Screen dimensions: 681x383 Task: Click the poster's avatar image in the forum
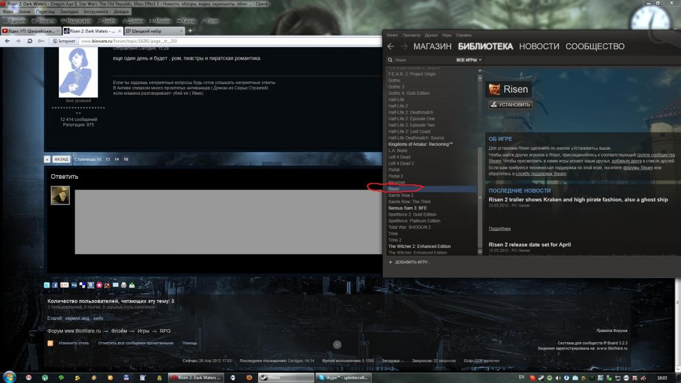(x=78, y=73)
